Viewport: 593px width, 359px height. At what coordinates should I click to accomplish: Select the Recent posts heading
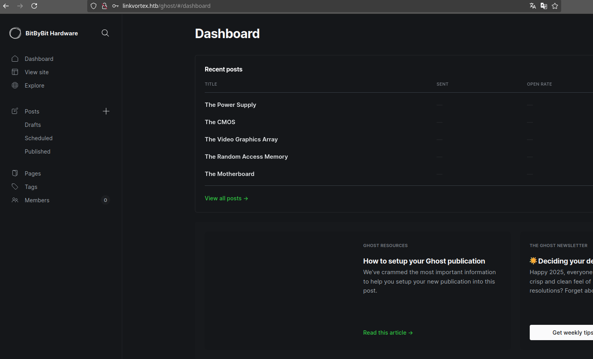point(224,70)
